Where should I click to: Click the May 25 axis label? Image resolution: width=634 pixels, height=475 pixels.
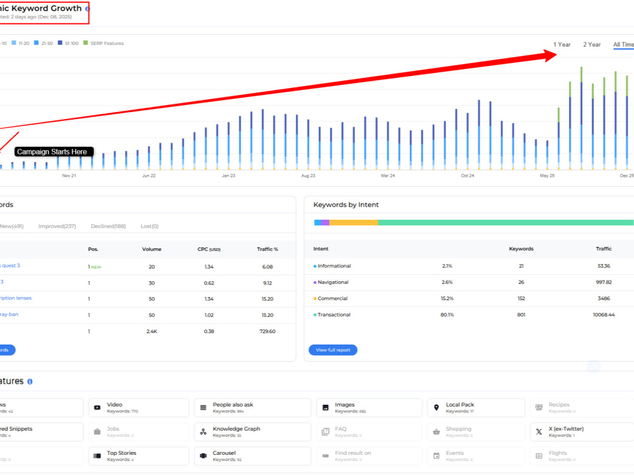(x=547, y=175)
